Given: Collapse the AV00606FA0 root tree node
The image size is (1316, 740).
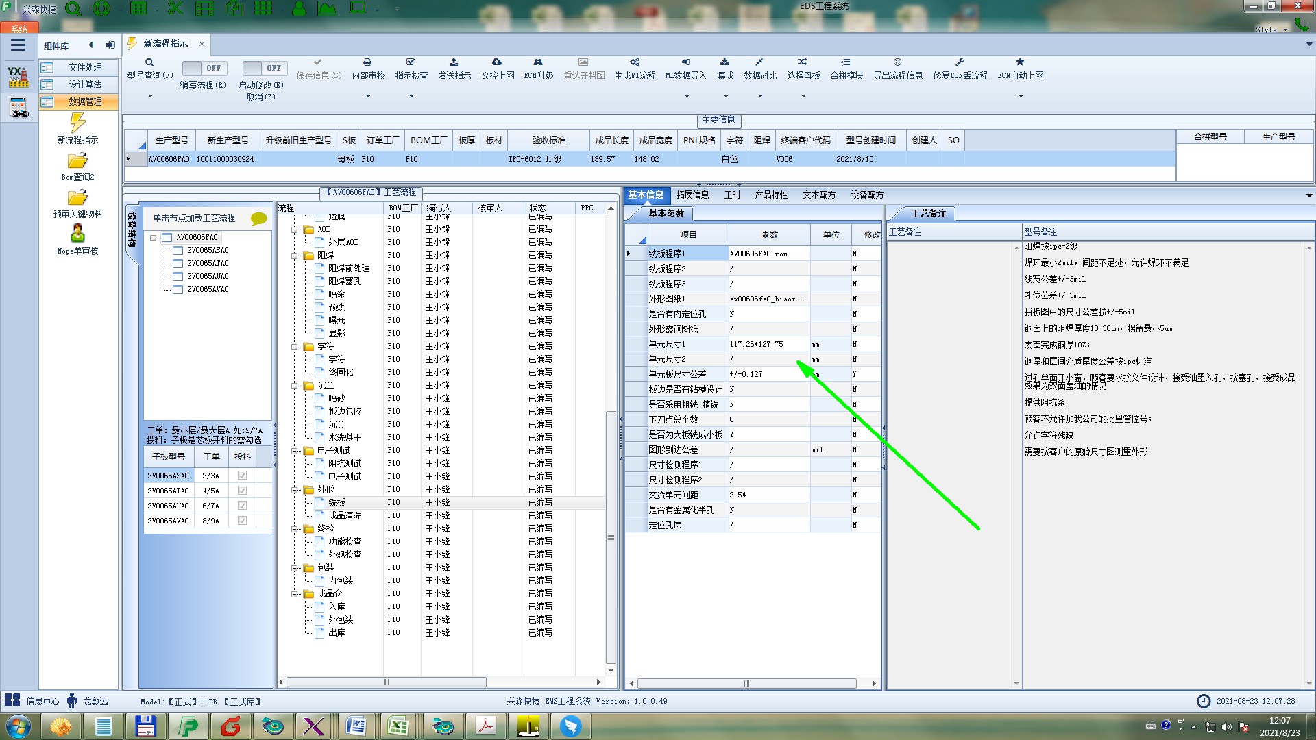Looking at the screenshot, I should pos(154,238).
